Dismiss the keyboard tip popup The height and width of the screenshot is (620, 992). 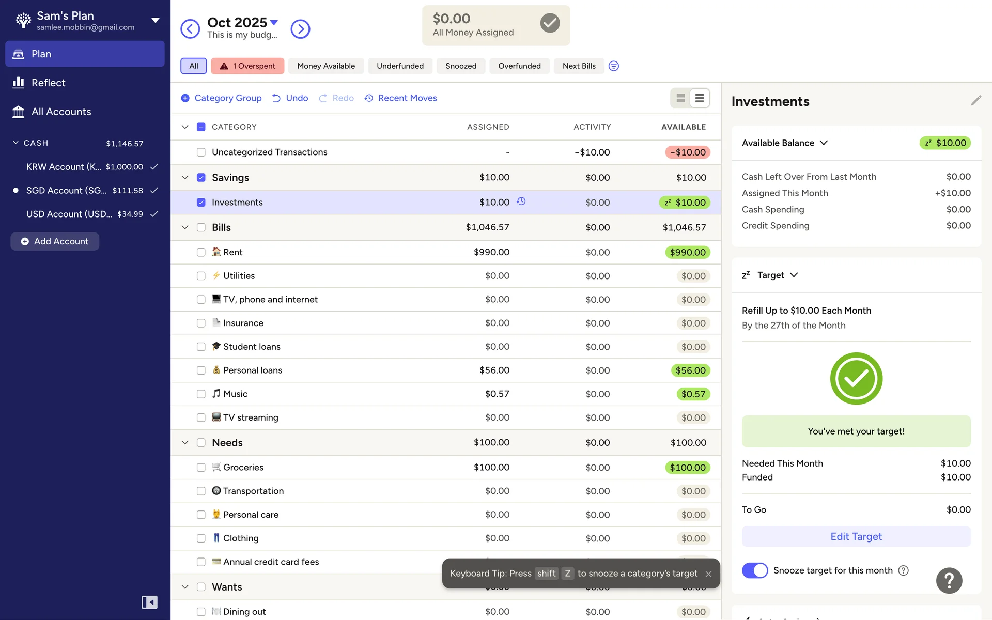point(708,574)
